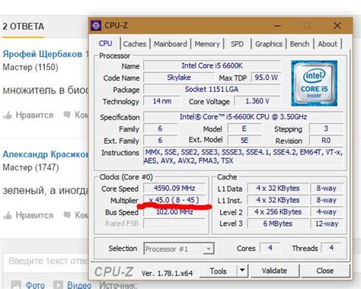The height and width of the screenshot is (289, 361).
Task: Open the Graphics tab
Action: coord(269,44)
